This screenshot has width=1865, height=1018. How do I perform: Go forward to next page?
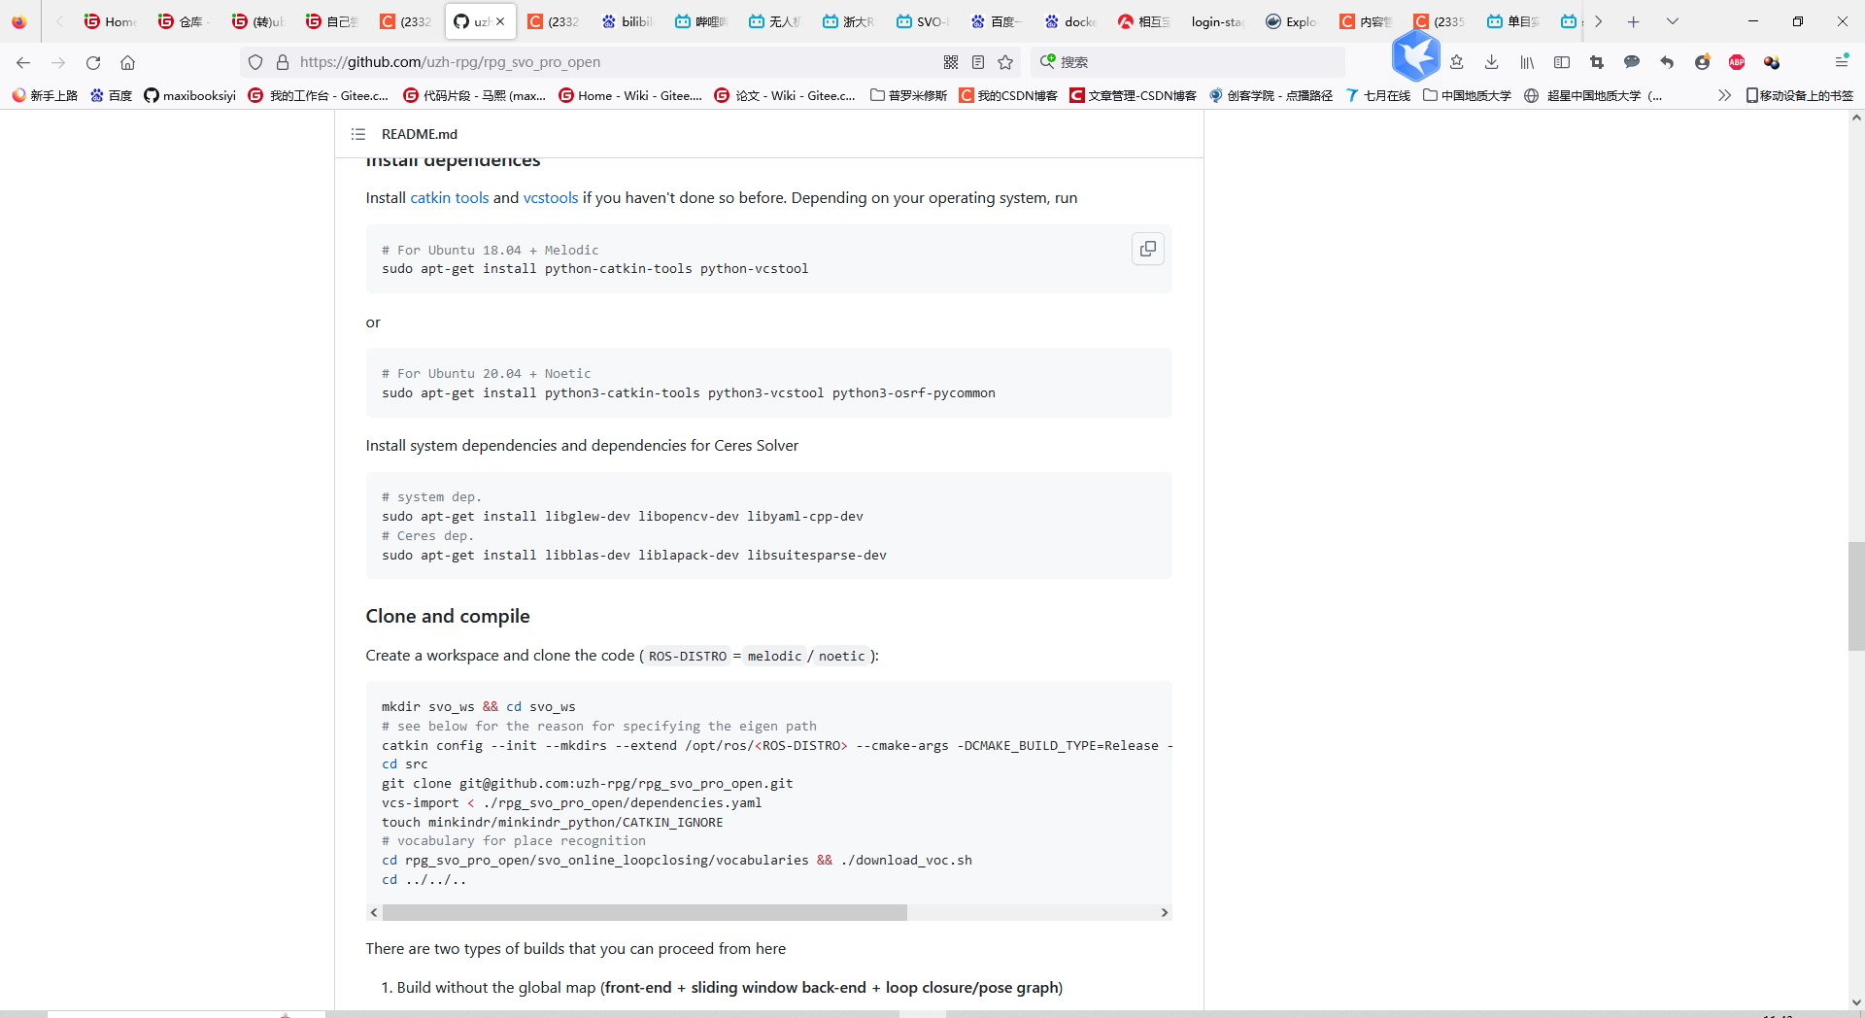coord(58,62)
